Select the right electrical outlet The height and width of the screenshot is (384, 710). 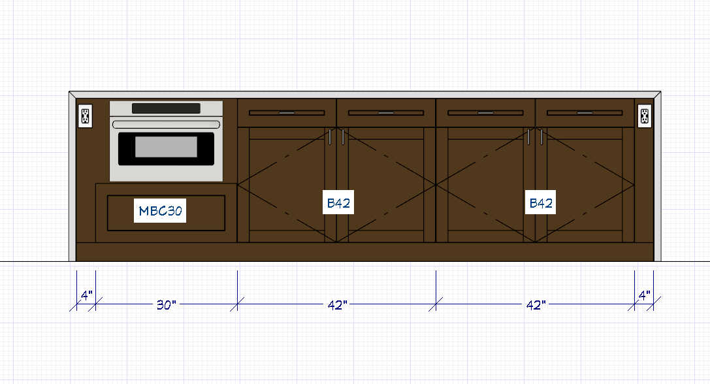[x=644, y=116]
